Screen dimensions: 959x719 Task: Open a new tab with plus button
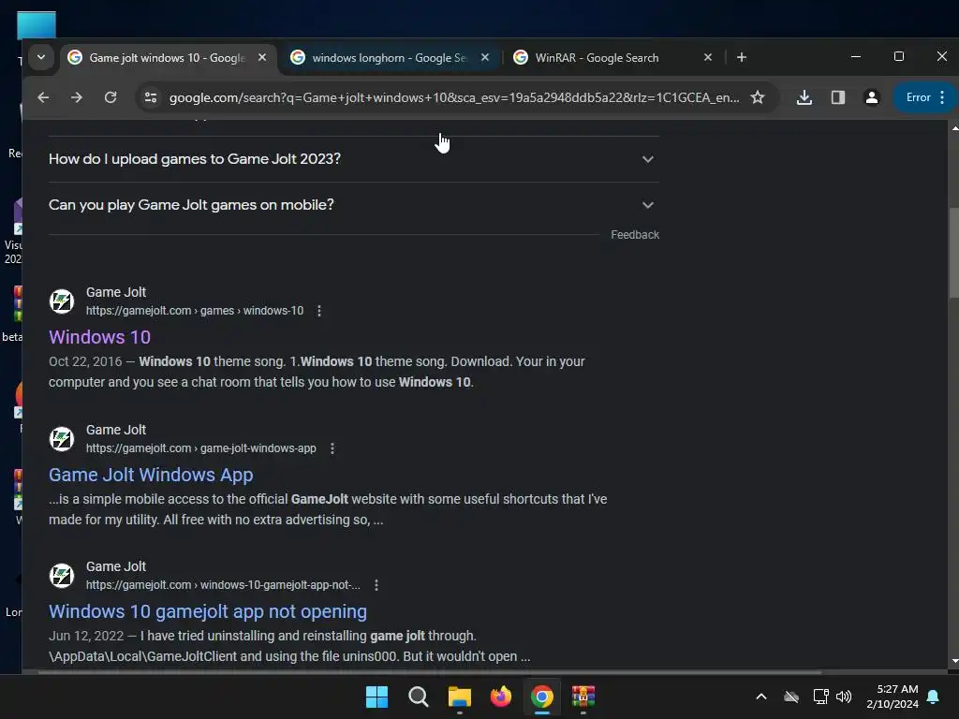742,57
